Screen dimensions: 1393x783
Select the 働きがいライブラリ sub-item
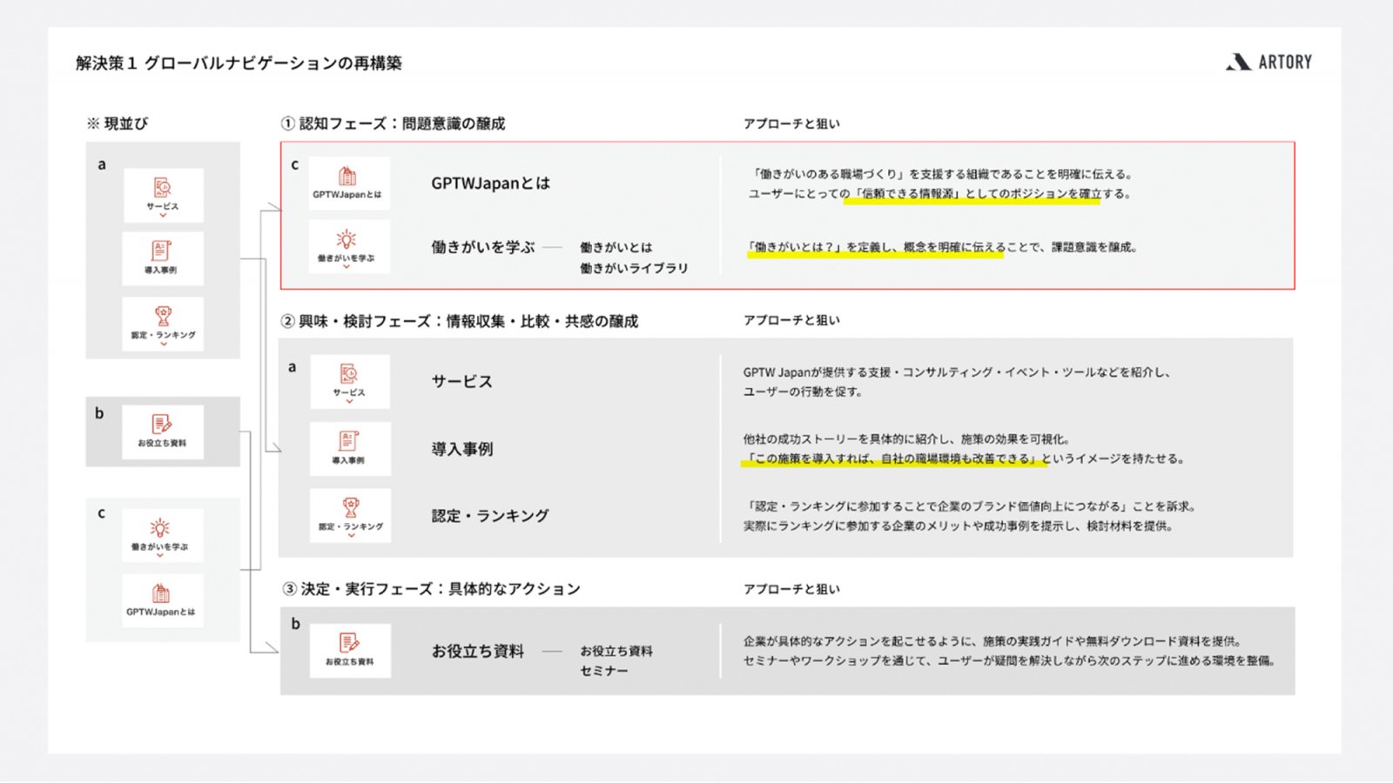tap(634, 269)
